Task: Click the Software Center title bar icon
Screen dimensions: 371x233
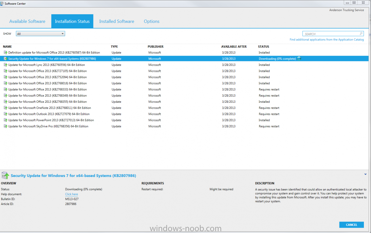Action: click(x=2, y=4)
